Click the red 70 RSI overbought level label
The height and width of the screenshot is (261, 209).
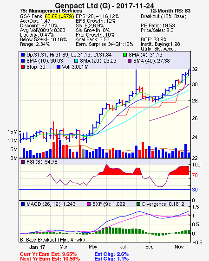[x=195, y=175]
